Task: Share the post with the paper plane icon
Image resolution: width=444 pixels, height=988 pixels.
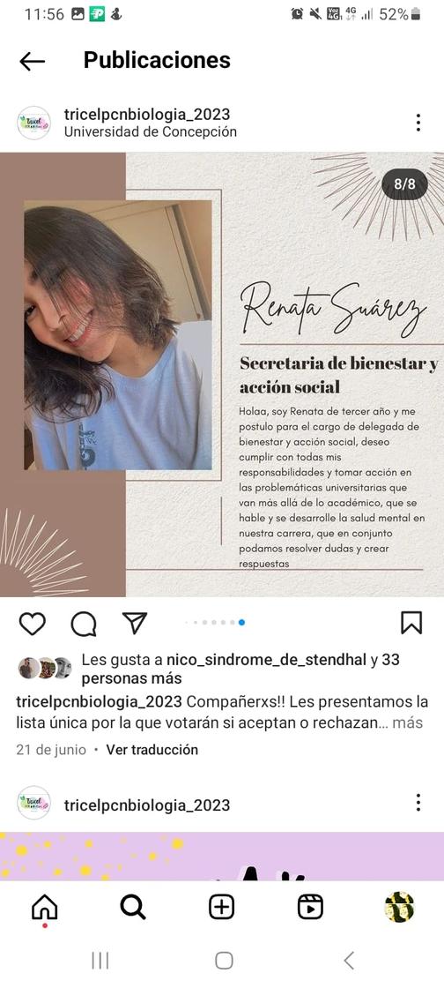Action: [135, 623]
